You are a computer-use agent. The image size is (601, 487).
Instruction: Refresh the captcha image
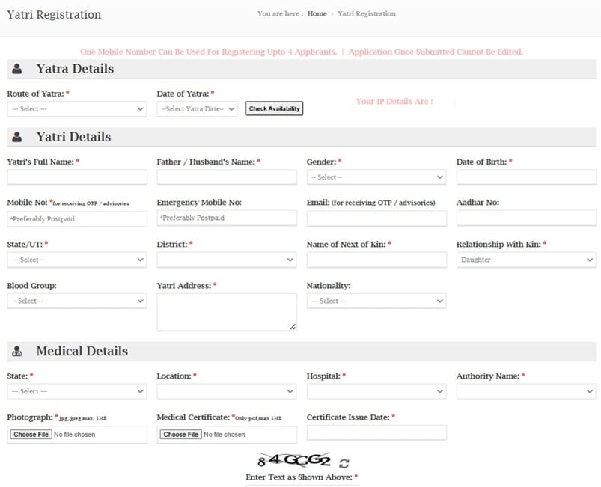343,464
